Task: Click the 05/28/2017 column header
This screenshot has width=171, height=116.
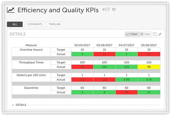Action: (149, 45)
